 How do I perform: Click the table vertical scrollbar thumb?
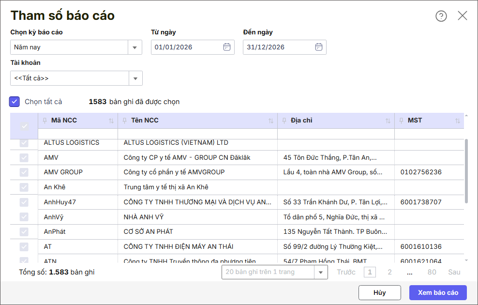[x=466, y=171]
